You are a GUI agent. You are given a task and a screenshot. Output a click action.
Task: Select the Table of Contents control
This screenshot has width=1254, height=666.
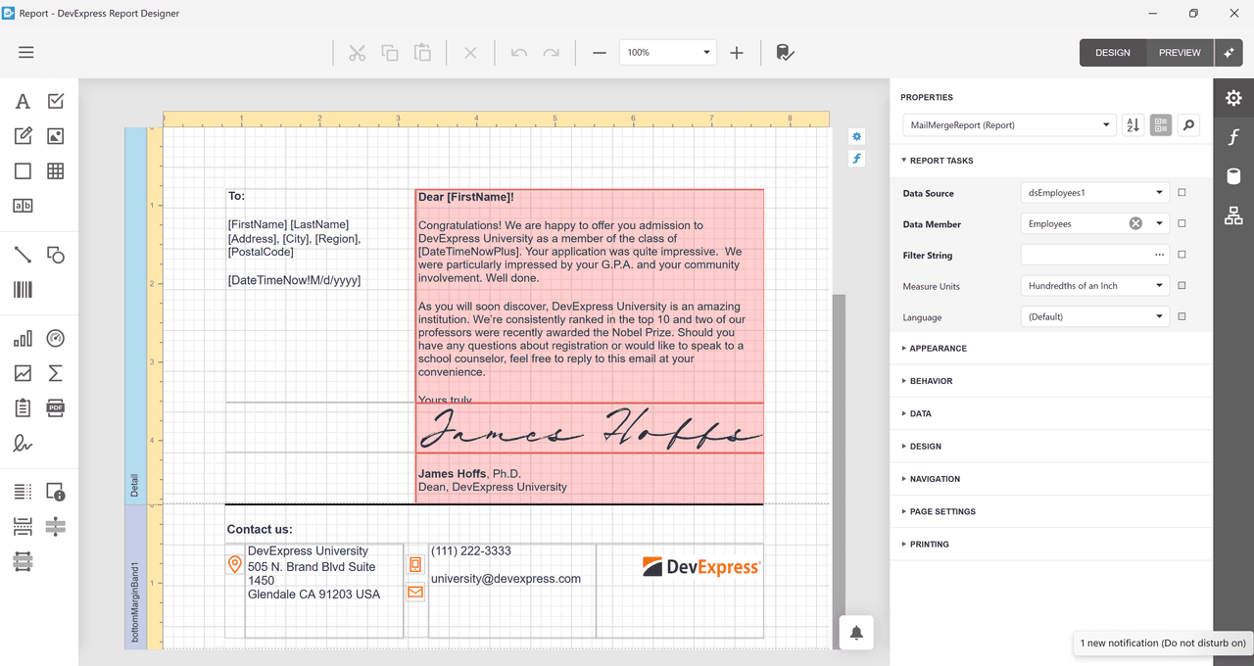[23, 492]
